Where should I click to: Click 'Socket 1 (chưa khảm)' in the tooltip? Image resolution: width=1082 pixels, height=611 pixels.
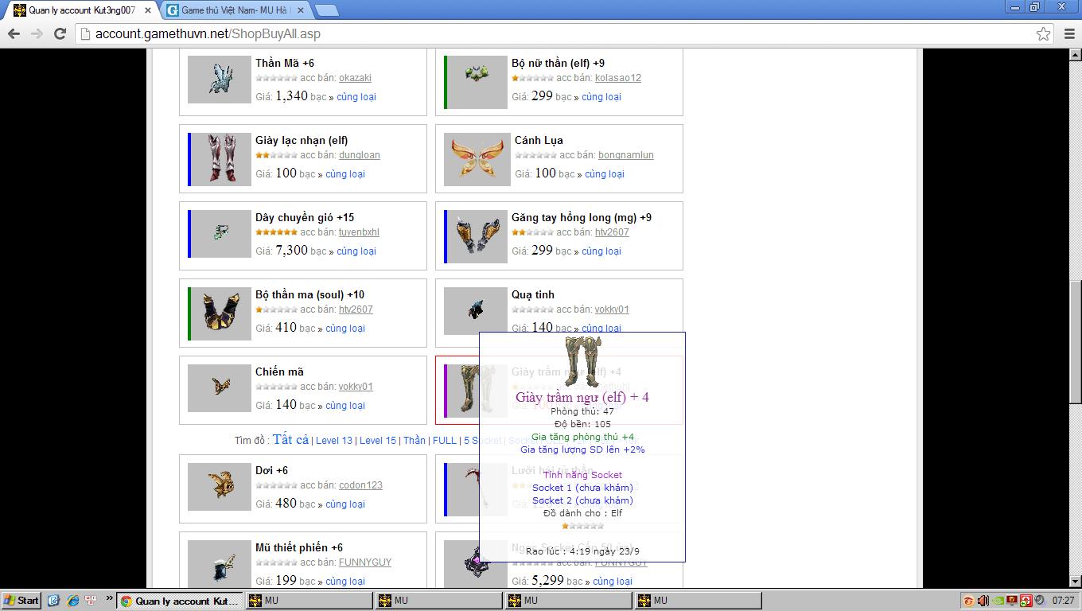(x=582, y=488)
